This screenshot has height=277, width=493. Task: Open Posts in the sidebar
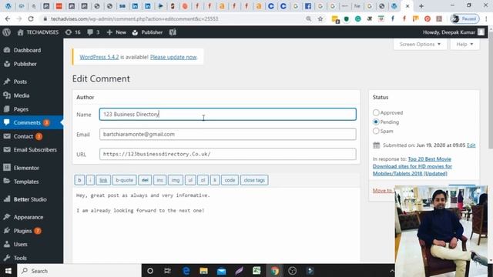pos(20,82)
